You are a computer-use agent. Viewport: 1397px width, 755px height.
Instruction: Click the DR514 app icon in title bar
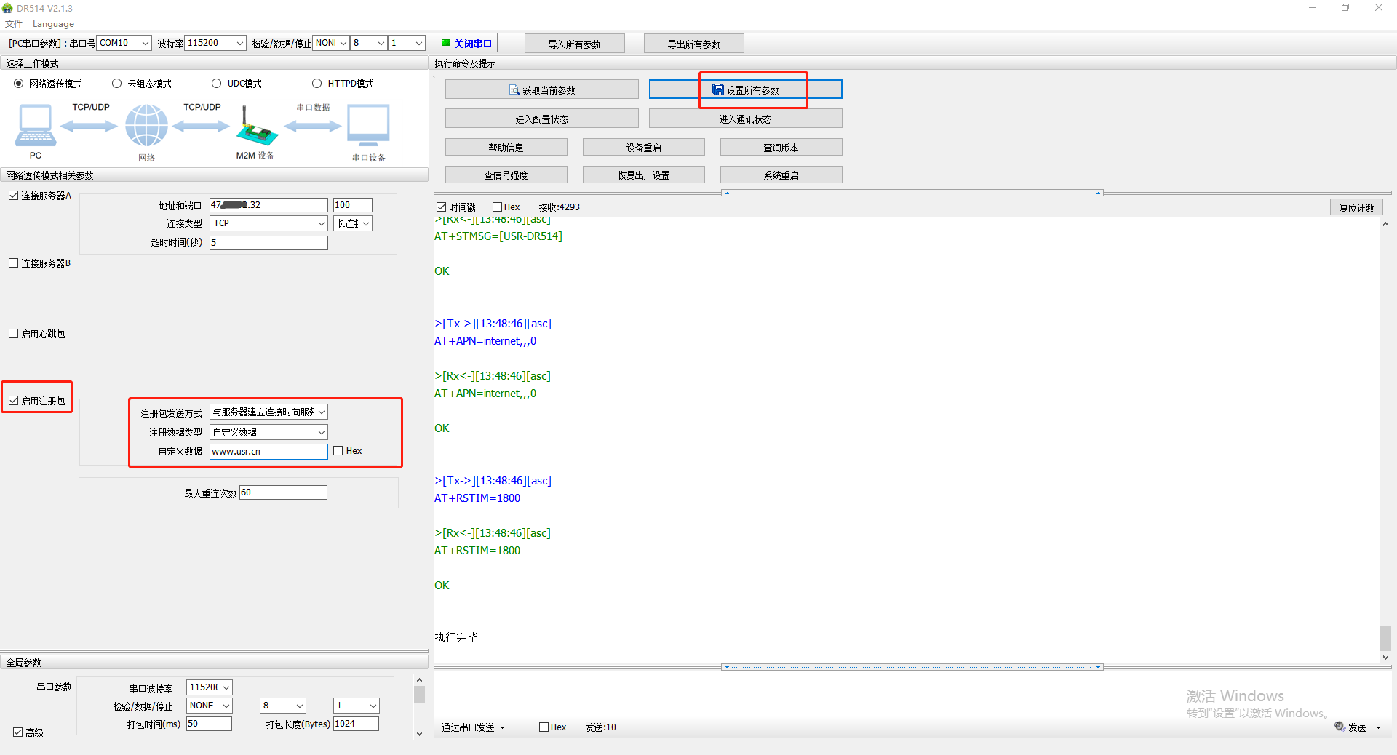(x=7, y=8)
